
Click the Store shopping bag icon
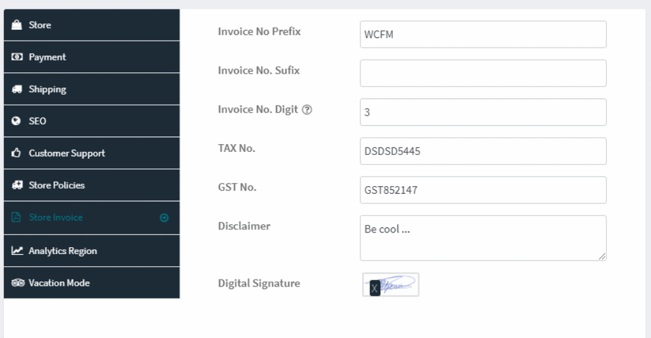pyautogui.click(x=17, y=25)
